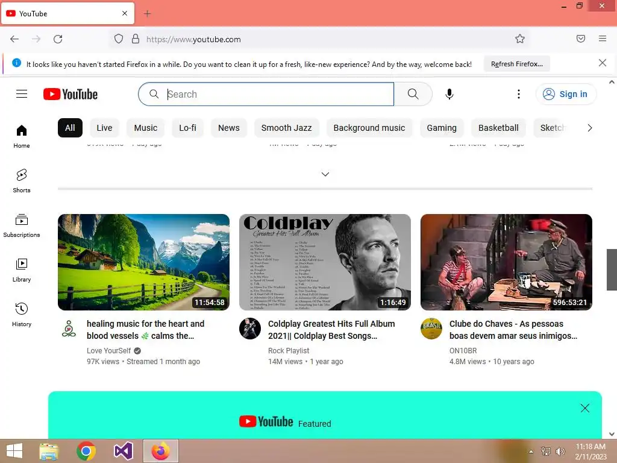Open Rock Playlist channel name link
The width and height of the screenshot is (617, 463).
tap(289, 350)
